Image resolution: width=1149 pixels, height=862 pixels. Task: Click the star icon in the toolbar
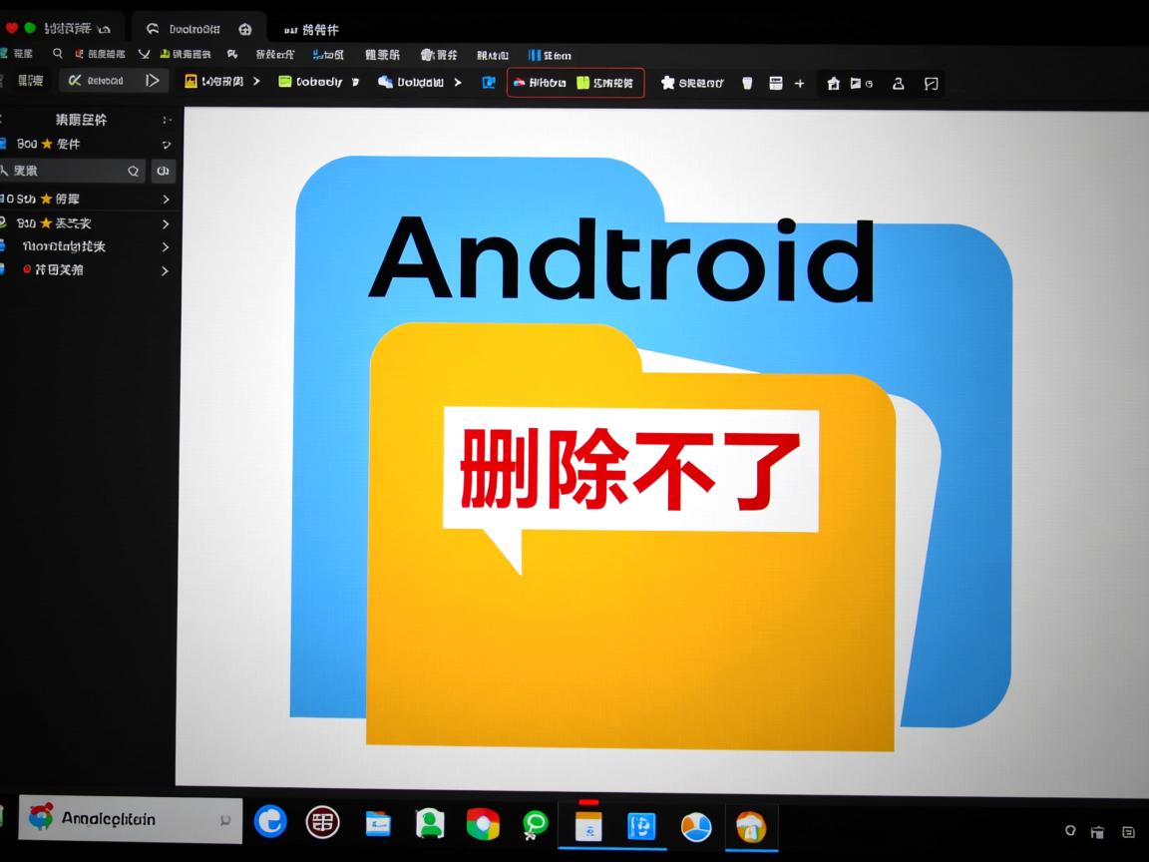[668, 83]
